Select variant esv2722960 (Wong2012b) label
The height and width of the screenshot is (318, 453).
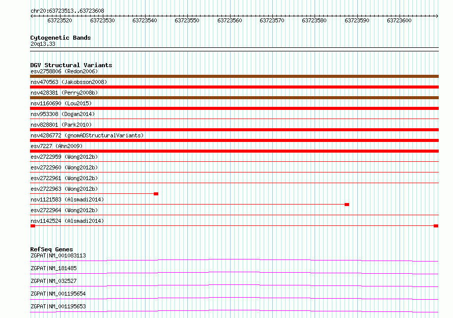(x=64, y=167)
